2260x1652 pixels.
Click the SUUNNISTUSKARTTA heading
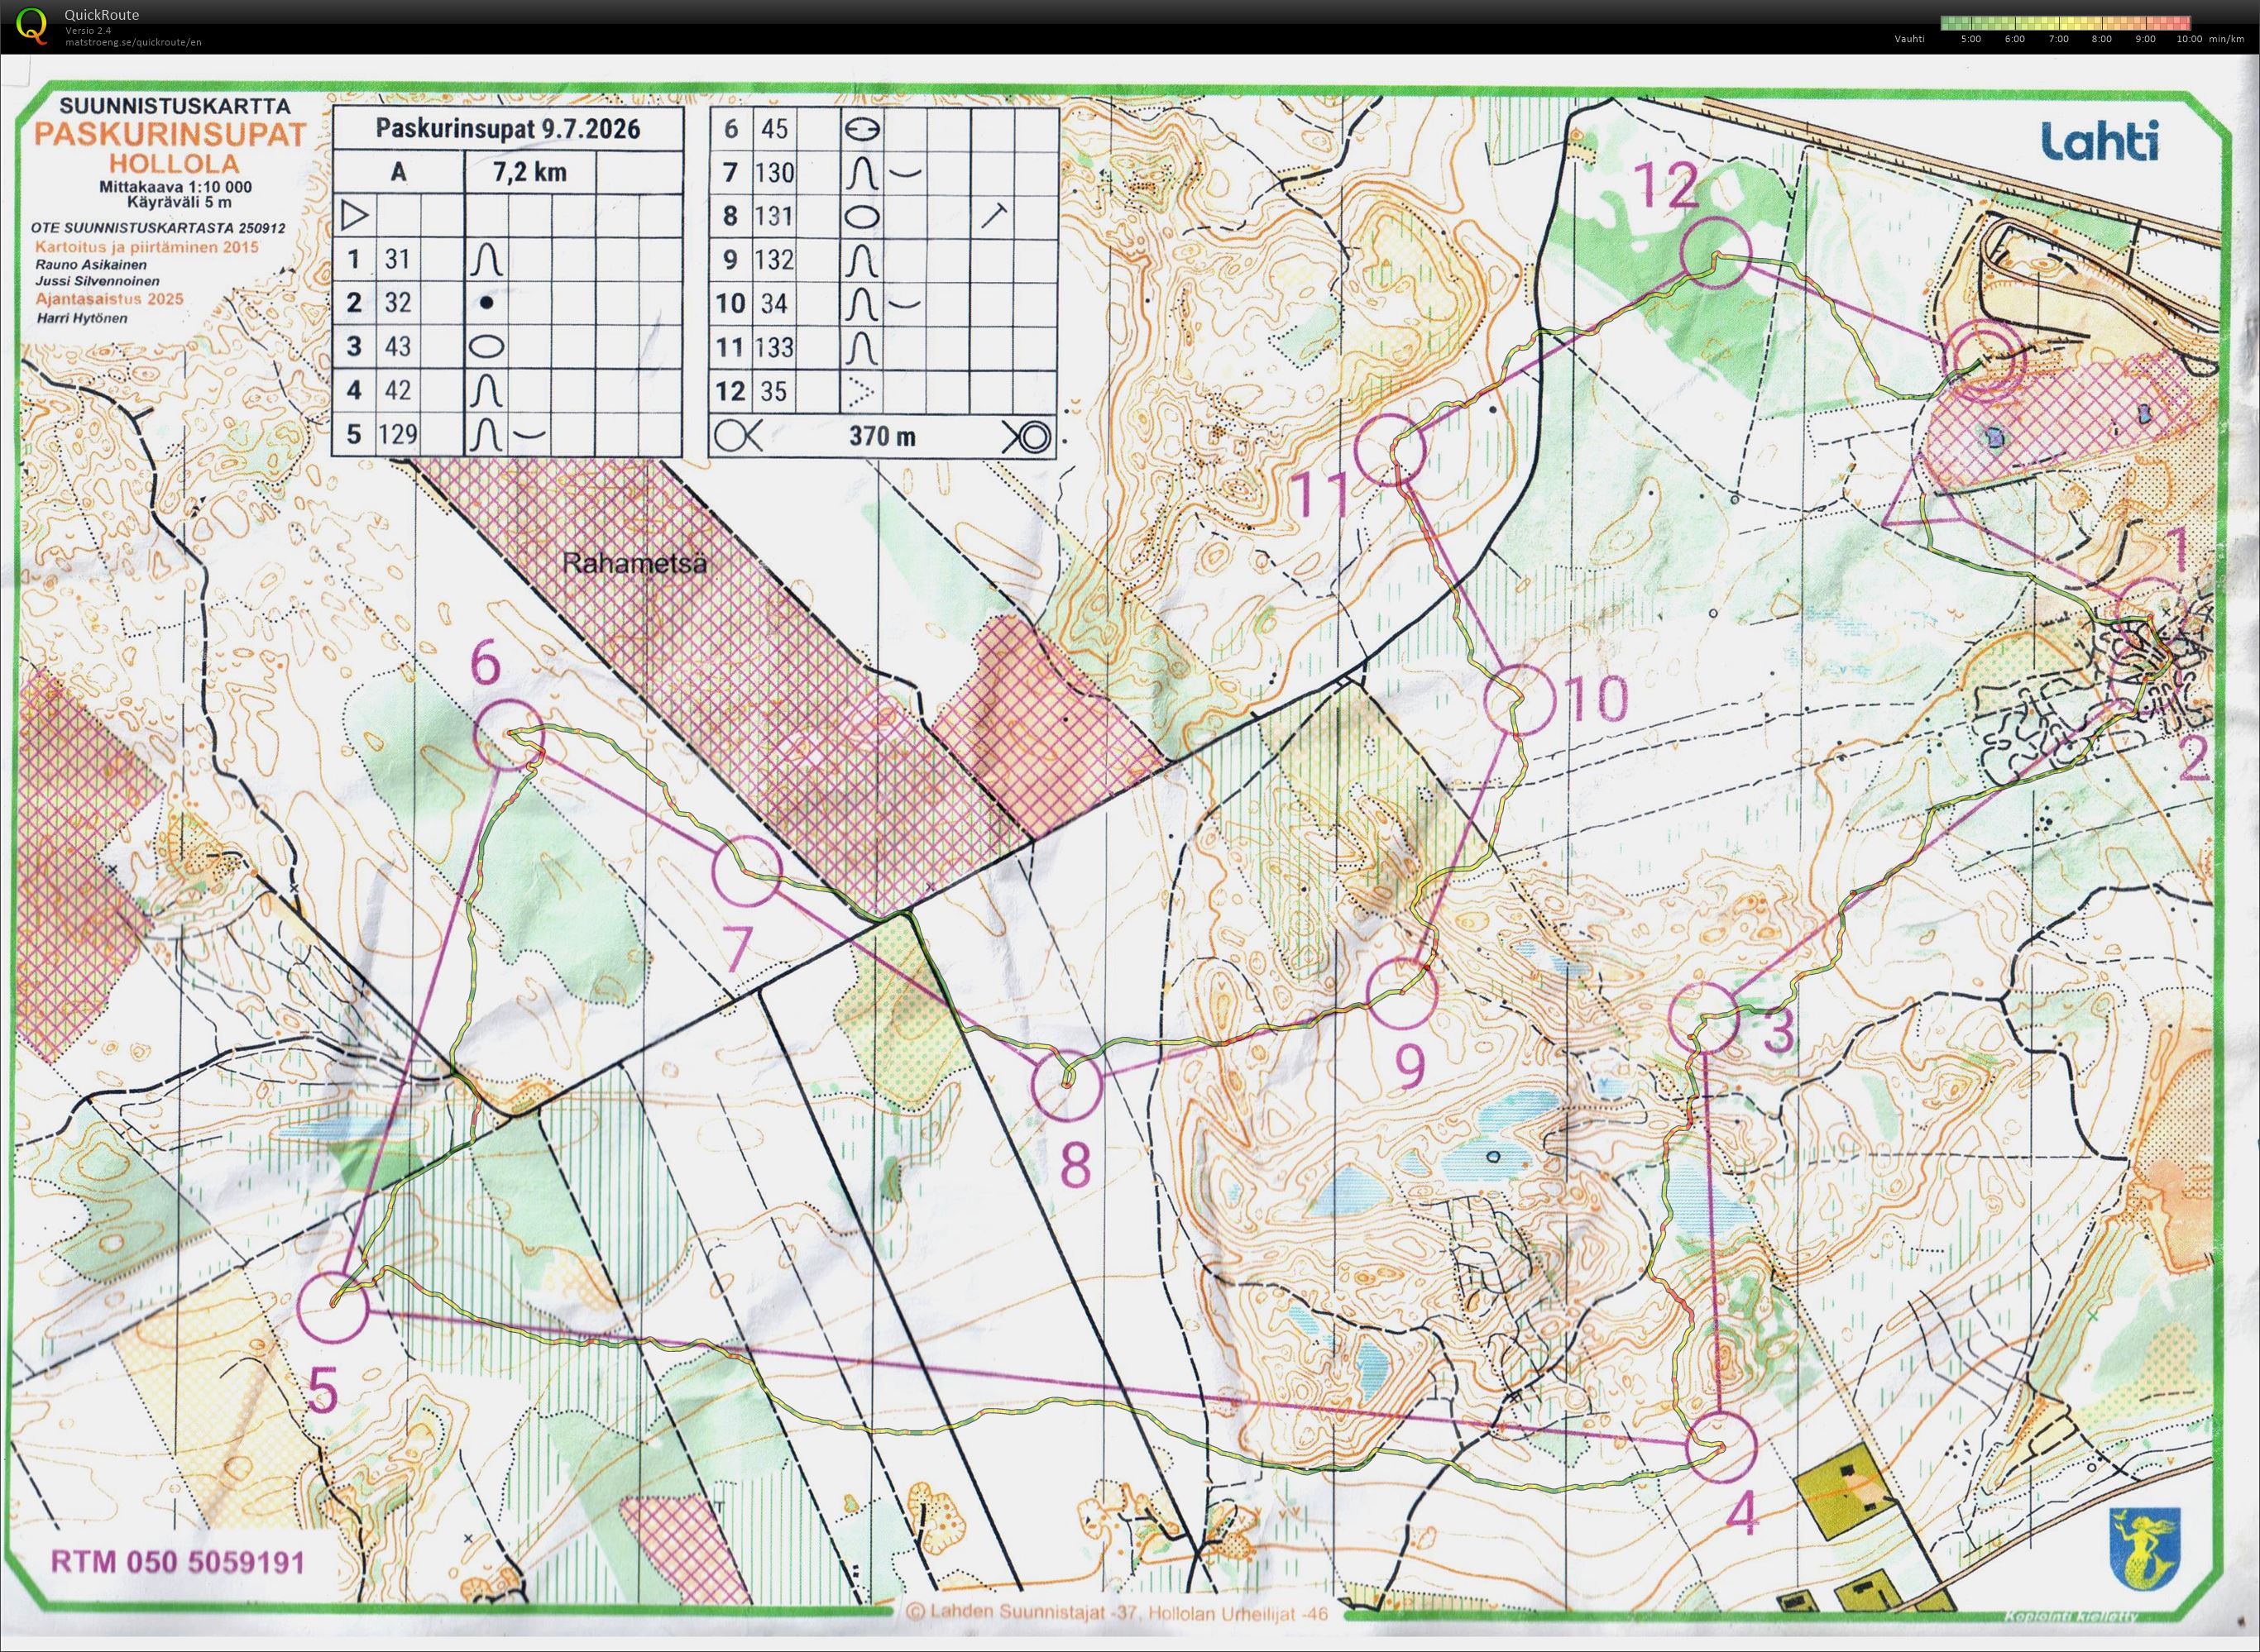[x=175, y=106]
